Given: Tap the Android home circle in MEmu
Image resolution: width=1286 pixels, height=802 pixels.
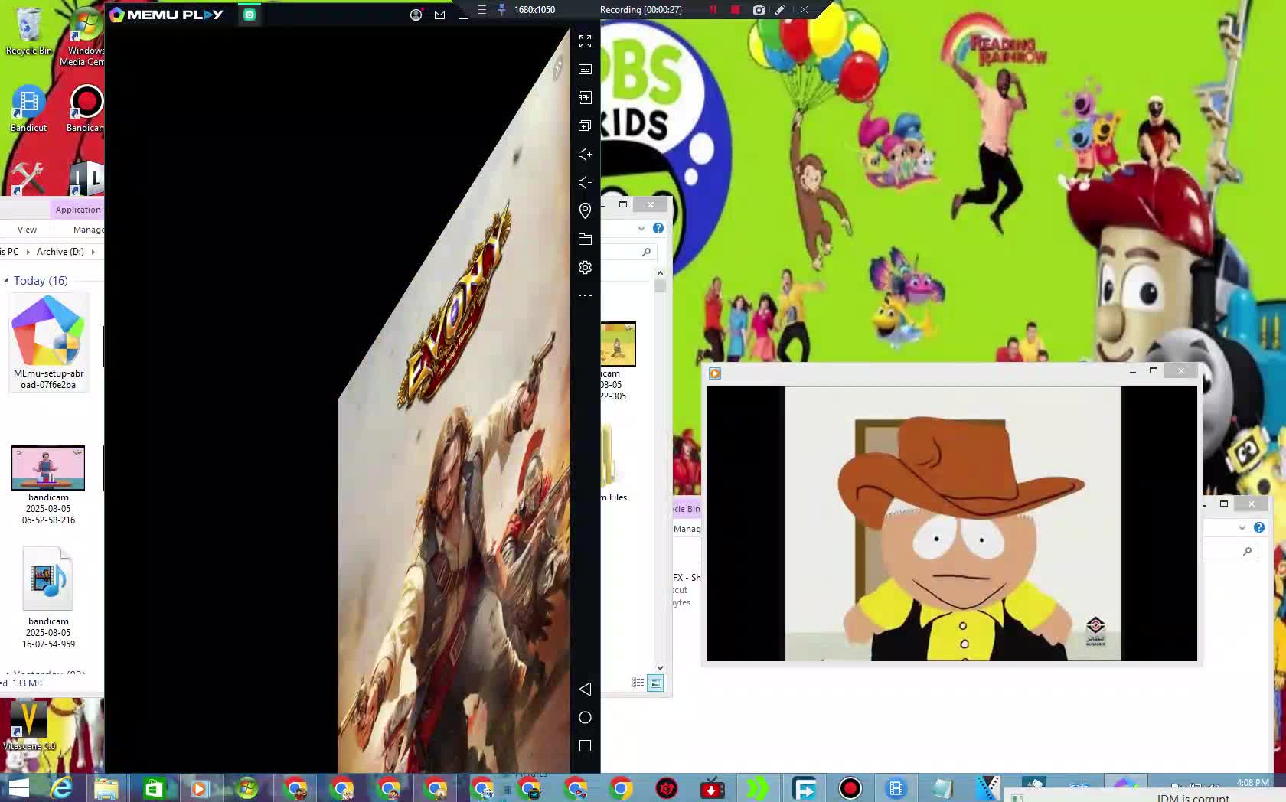Looking at the screenshot, I should tap(585, 718).
